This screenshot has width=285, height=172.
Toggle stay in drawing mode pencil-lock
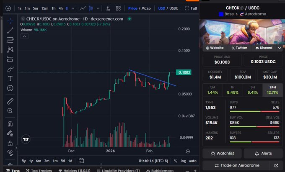click(10, 133)
